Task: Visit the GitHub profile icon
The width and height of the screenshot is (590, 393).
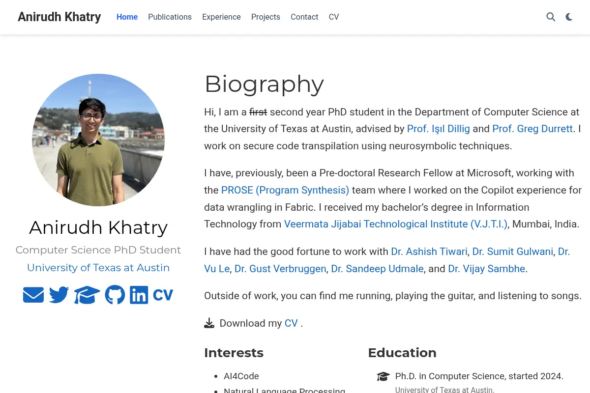Action: tap(115, 295)
